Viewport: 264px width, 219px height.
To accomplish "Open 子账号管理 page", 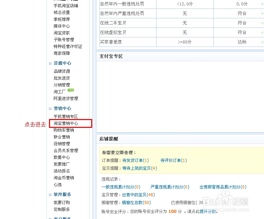I will [64, 40].
